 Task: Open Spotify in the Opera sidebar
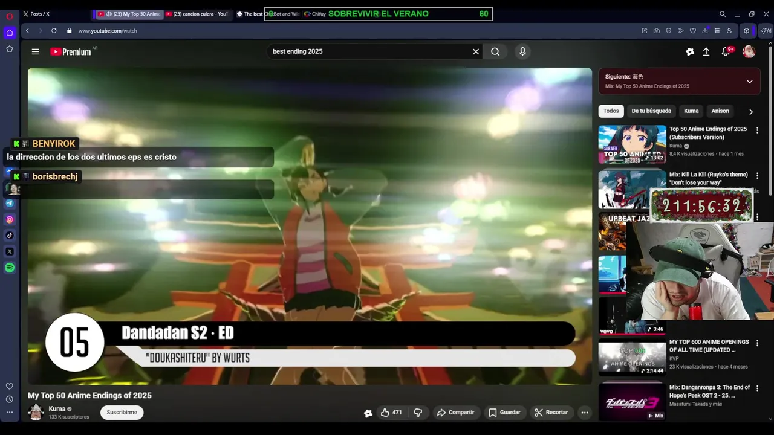(x=10, y=268)
